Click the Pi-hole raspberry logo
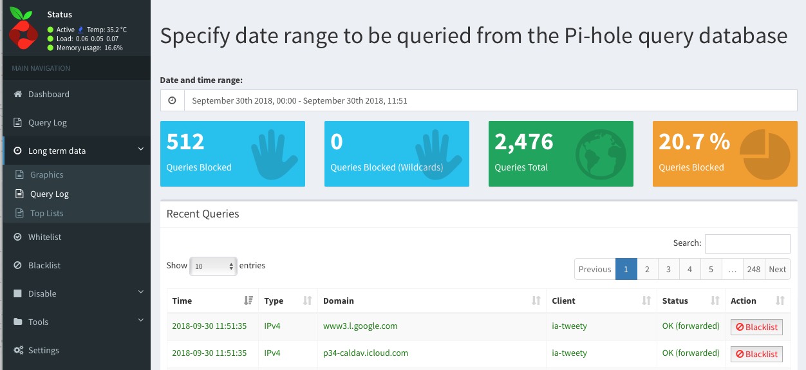 (23, 28)
